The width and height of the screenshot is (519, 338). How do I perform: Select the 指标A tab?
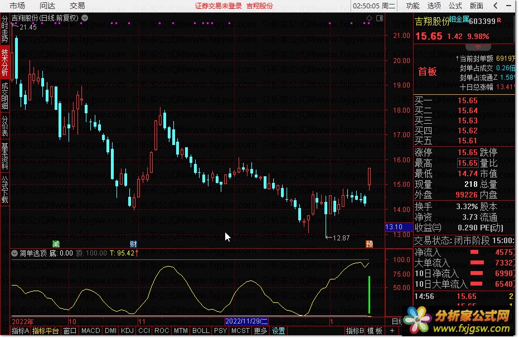(x=20, y=331)
